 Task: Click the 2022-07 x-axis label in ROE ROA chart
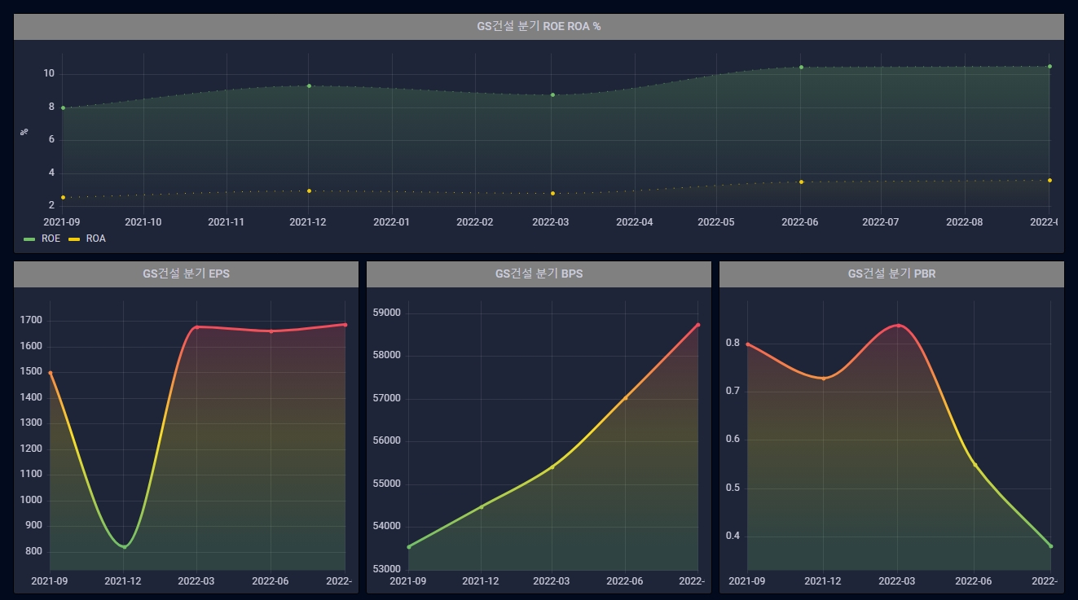click(x=881, y=221)
